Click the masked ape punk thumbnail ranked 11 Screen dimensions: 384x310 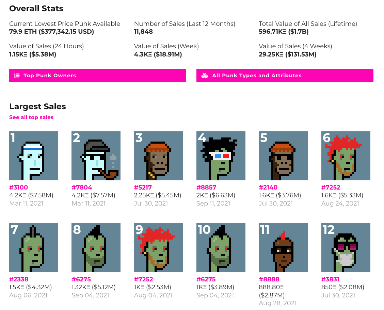[x=283, y=247]
